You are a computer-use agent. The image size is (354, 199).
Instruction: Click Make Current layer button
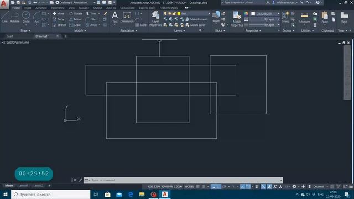pyautogui.click(x=196, y=19)
